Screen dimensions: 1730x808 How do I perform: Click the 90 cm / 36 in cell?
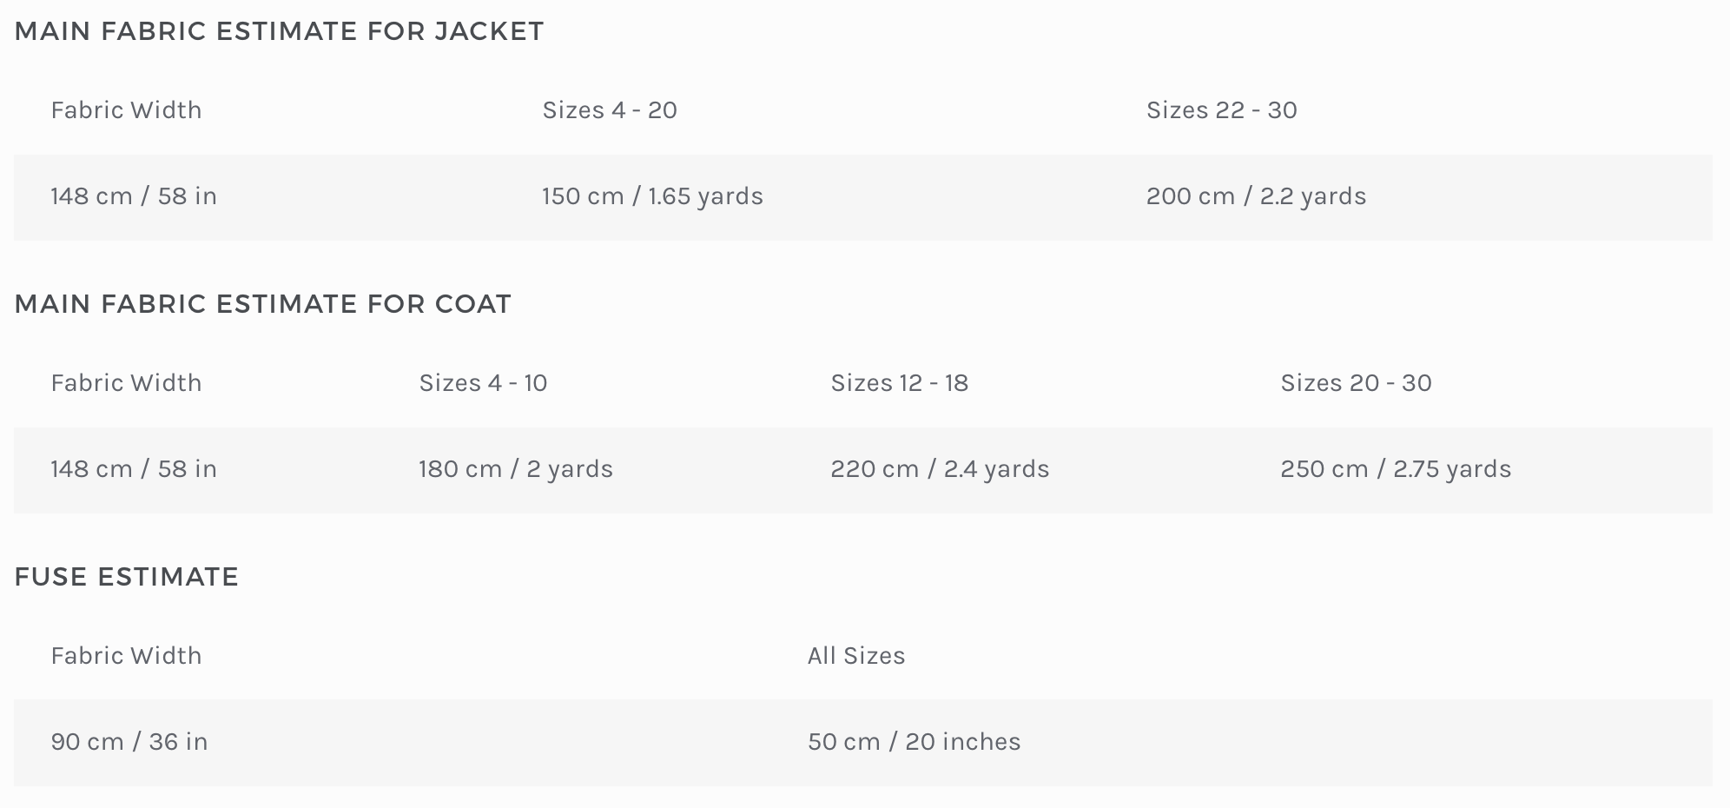pos(129,742)
